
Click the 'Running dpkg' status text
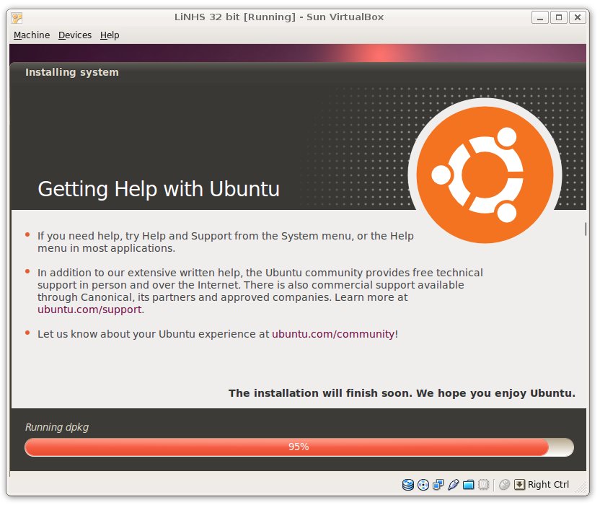point(57,427)
